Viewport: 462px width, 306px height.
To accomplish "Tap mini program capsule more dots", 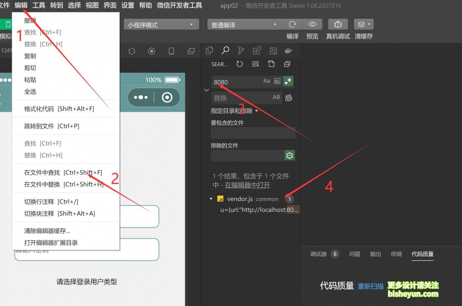I will pos(141,97).
